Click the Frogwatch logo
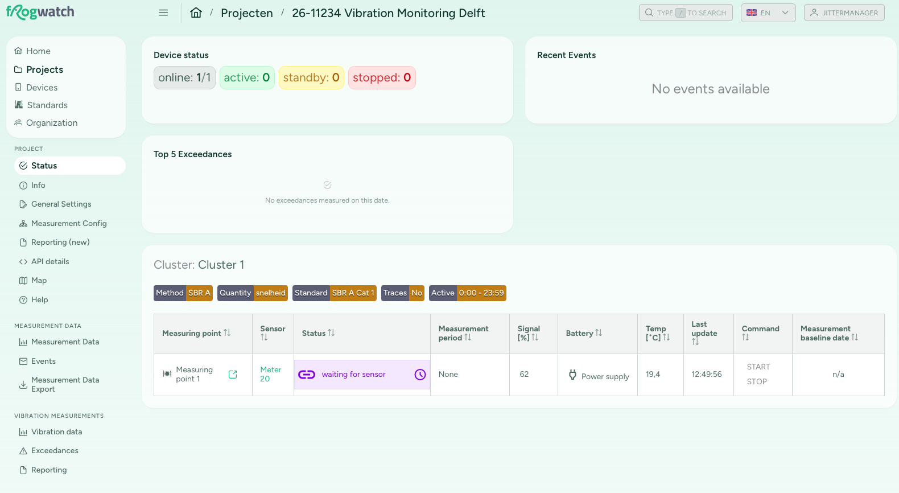 tap(40, 12)
